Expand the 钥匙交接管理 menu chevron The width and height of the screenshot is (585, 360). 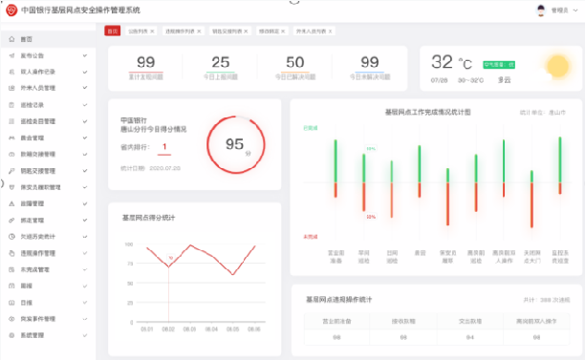(x=85, y=171)
